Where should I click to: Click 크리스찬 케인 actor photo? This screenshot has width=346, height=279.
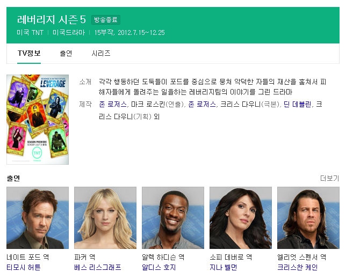click(x=308, y=218)
